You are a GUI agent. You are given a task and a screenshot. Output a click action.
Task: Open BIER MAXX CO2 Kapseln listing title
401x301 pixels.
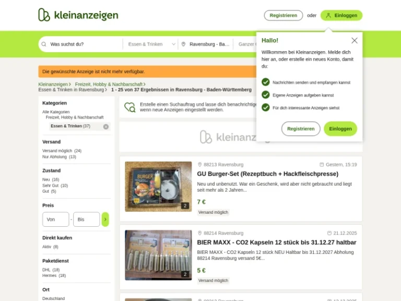[277, 242]
